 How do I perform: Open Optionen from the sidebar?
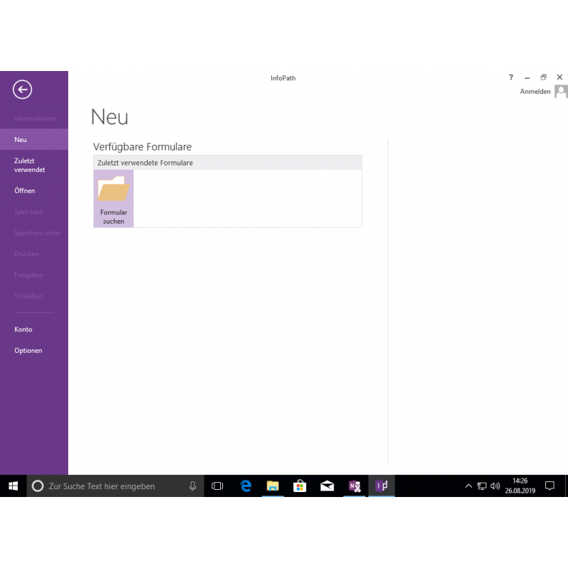point(28,351)
